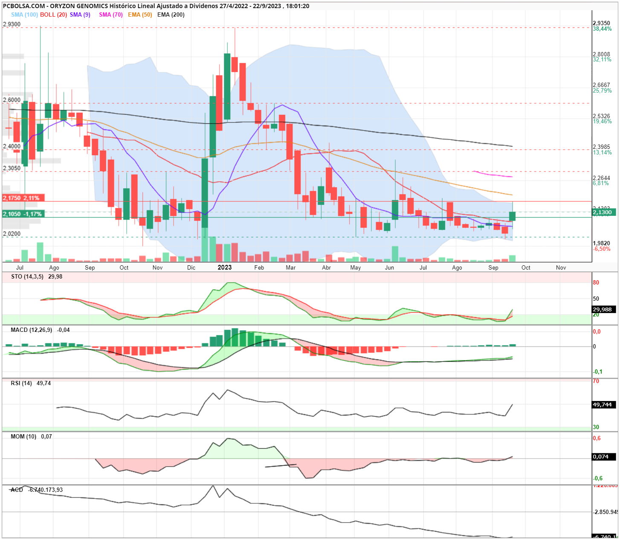This screenshot has height=540, width=620.
Task: Click the -2.850.949 value on ACD axis
Action: [x=606, y=512]
